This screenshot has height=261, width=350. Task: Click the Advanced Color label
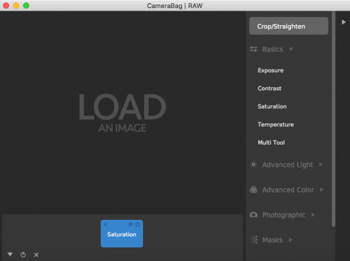[x=288, y=190]
